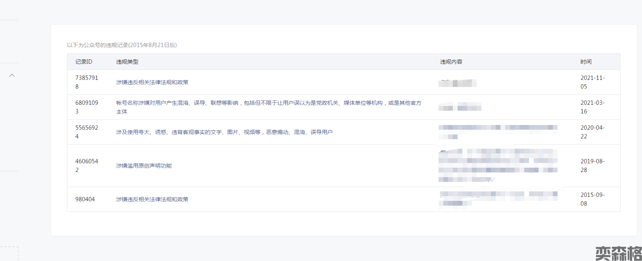Collapse the left sidebar chevron arrow
Screen dimensions: 642x261
[12, 75]
